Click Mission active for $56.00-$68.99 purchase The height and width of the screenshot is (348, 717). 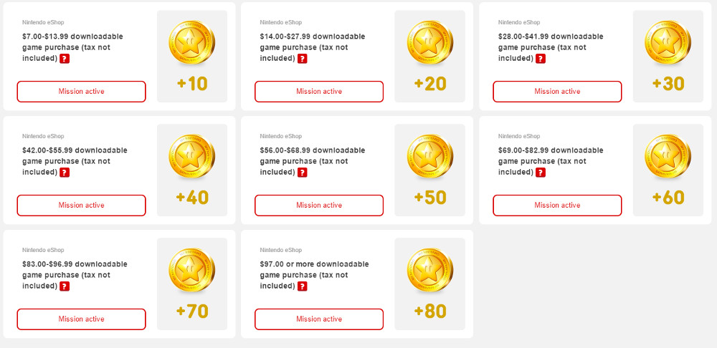(x=319, y=206)
